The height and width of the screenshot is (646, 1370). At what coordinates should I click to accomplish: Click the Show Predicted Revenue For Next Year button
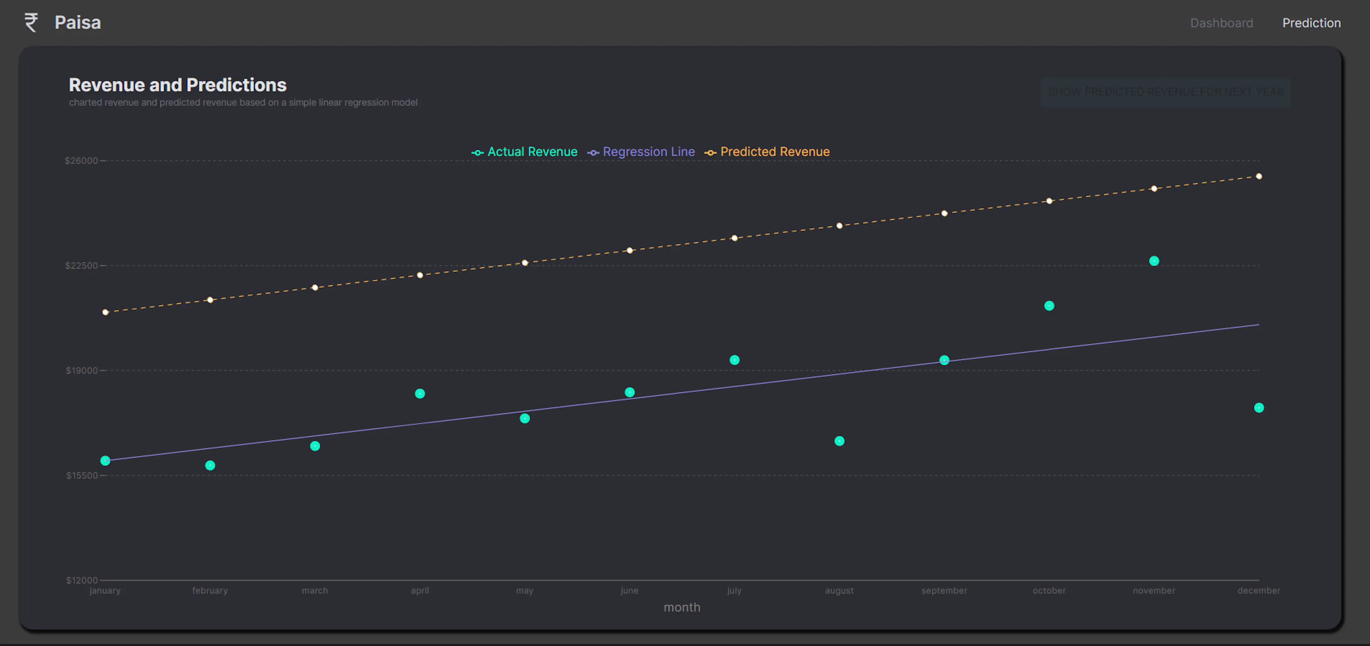[x=1166, y=91]
